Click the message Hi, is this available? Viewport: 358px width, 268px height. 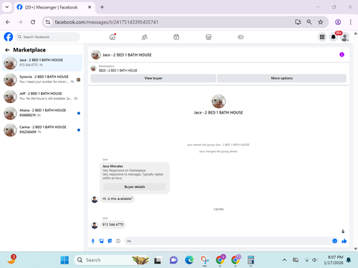[x=117, y=199]
